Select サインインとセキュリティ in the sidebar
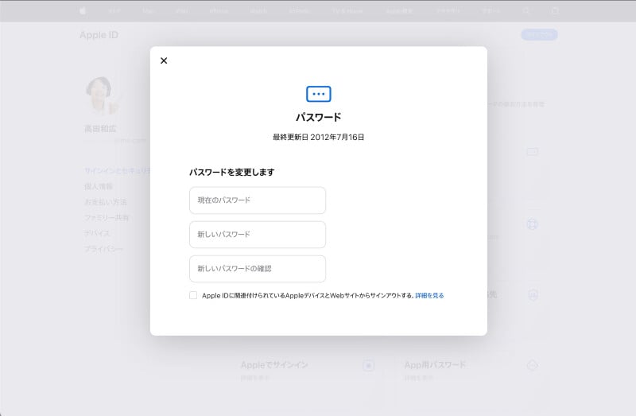This screenshot has height=416, width=636. [117, 171]
